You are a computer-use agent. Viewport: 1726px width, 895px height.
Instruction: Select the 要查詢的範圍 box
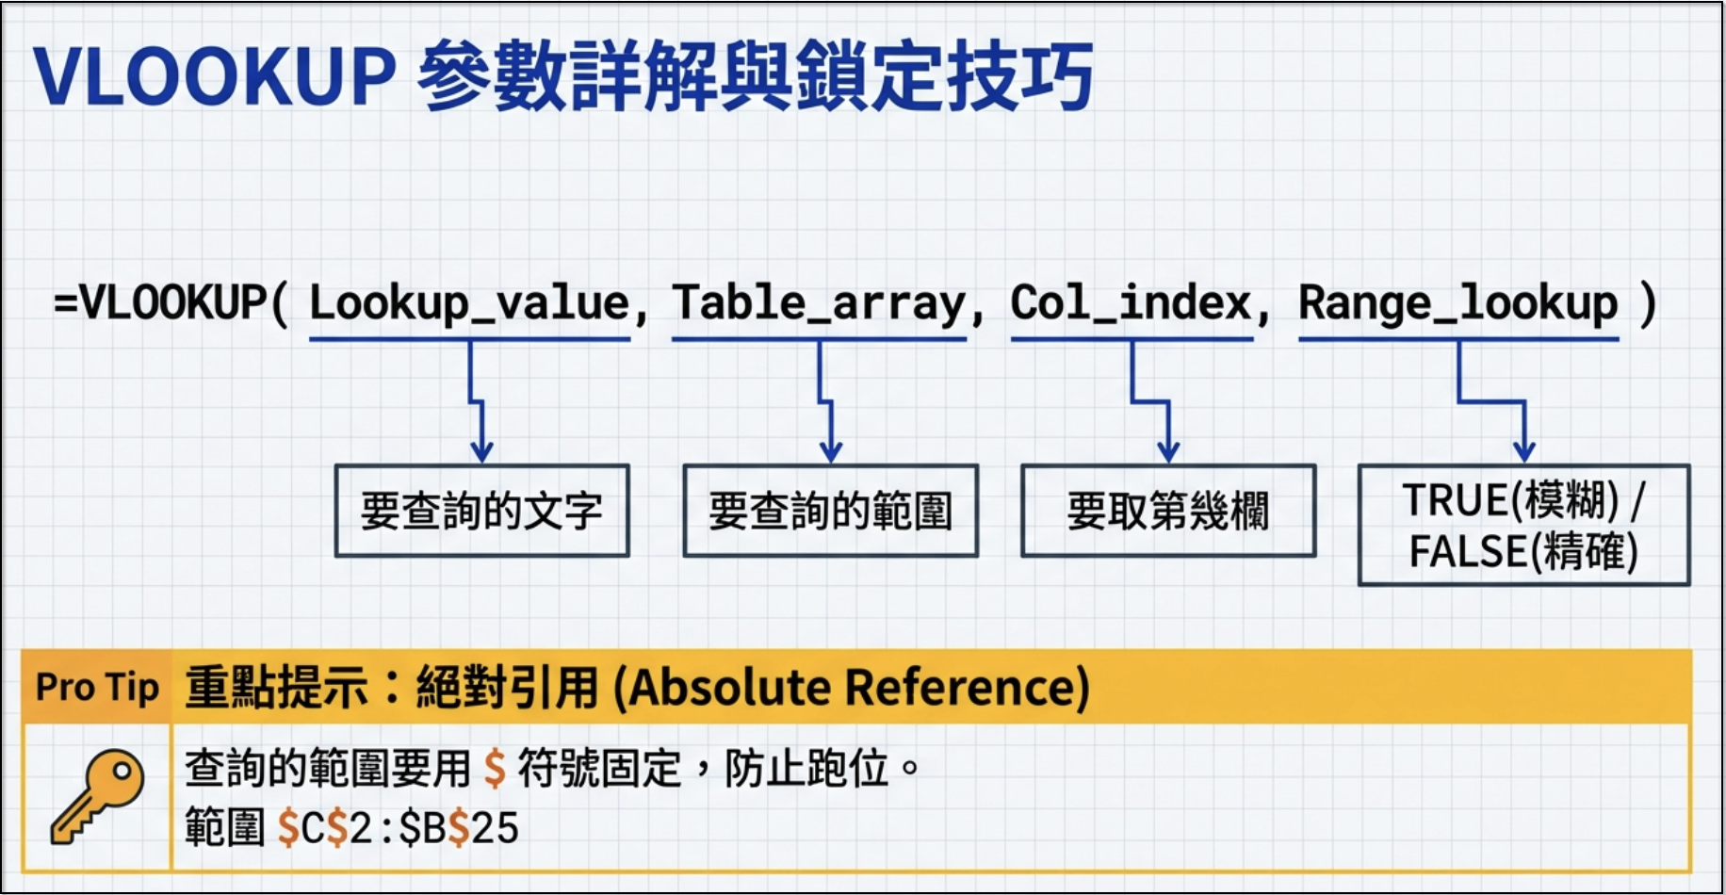point(830,511)
